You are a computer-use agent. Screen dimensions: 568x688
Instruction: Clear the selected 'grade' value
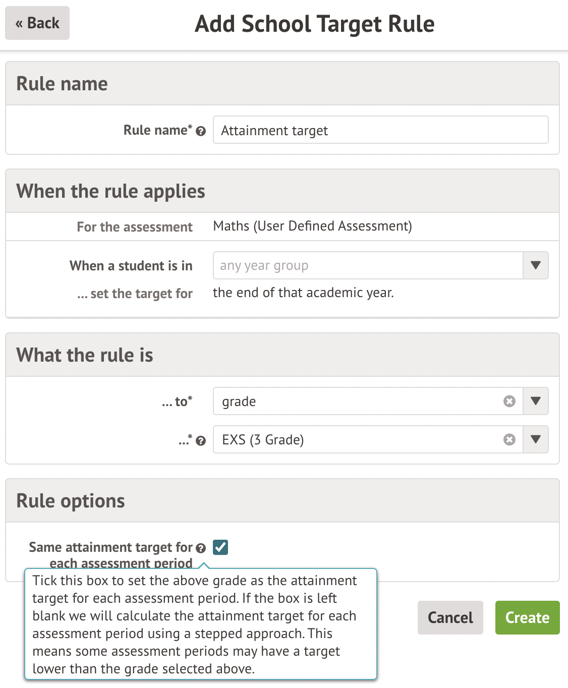[509, 402]
